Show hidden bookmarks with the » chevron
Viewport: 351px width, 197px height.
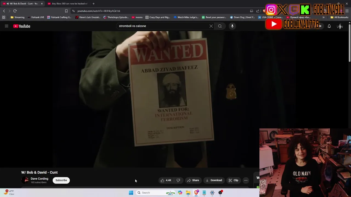point(324,17)
